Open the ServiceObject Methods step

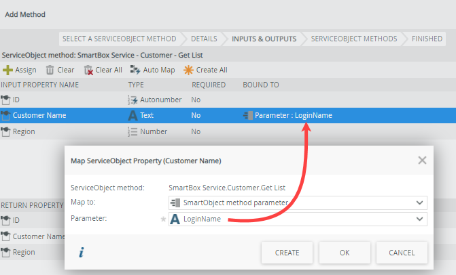click(353, 39)
